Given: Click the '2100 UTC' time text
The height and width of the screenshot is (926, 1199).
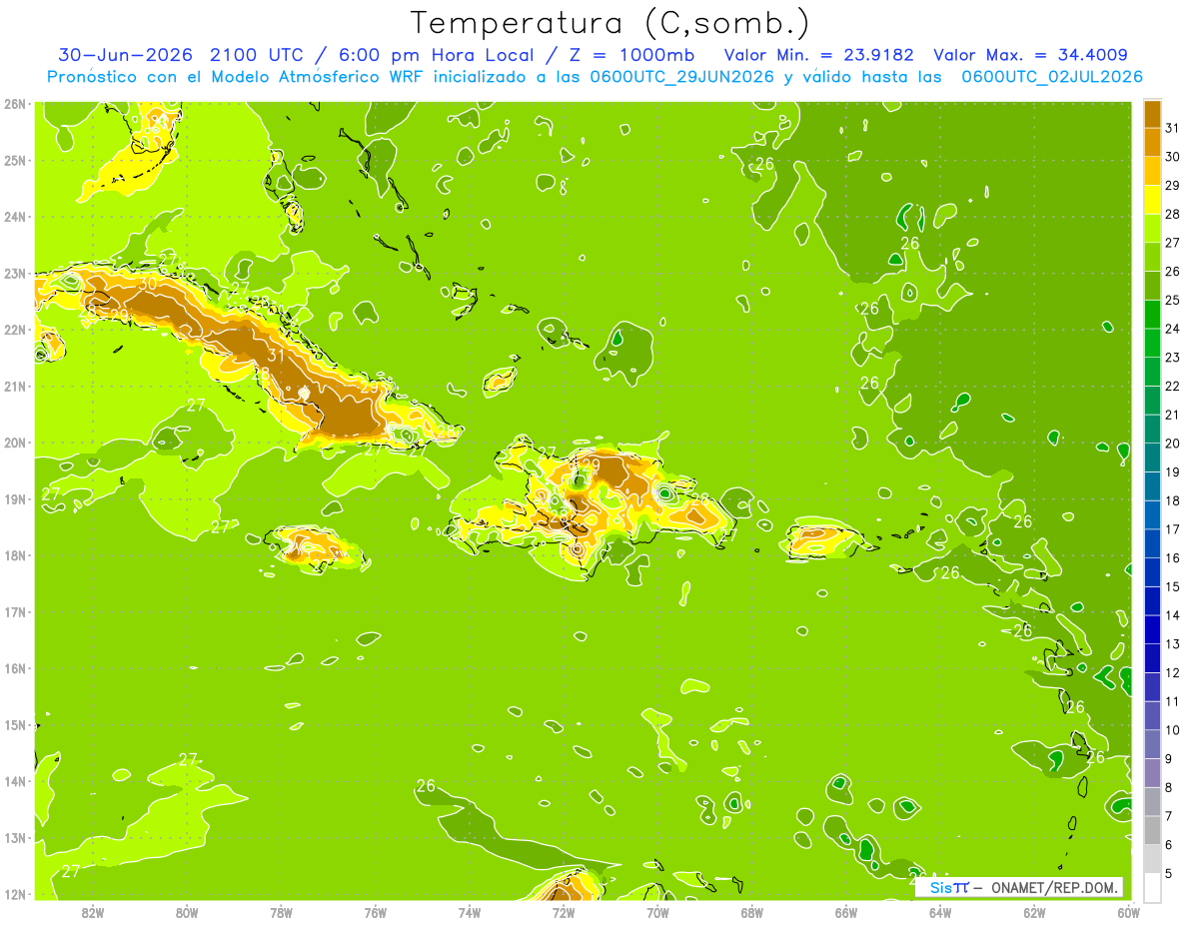Looking at the screenshot, I should [258, 55].
